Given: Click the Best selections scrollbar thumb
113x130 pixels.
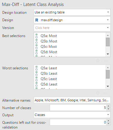Looking at the screenshot, I should click(x=108, y=42).
